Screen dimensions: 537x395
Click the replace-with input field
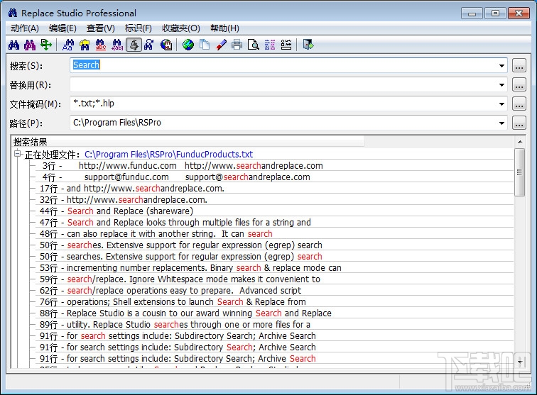283,85
